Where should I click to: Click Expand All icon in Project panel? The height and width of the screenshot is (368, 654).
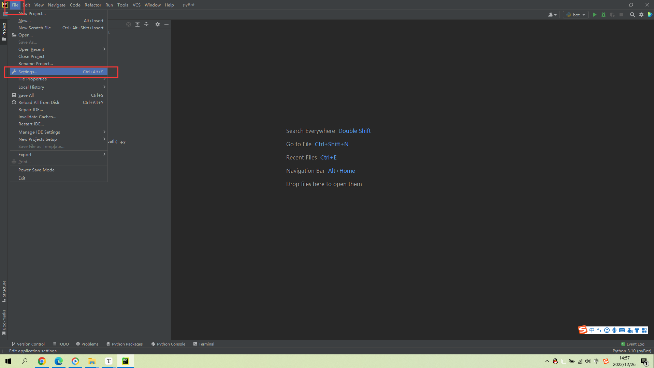[x=137, y=24]
